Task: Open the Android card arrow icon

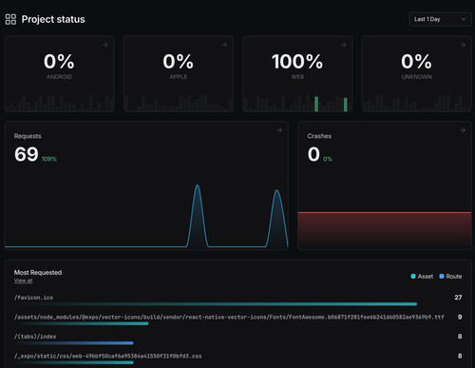Action: [105, 45]
